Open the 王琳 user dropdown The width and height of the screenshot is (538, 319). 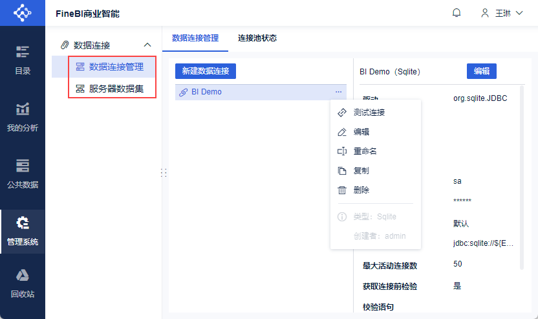click(x=502, y=13)
